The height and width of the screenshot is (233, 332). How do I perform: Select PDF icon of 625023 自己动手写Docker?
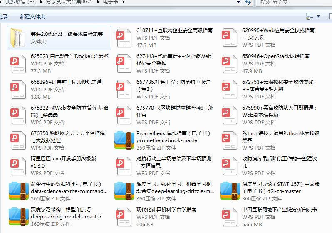[18, 64]
